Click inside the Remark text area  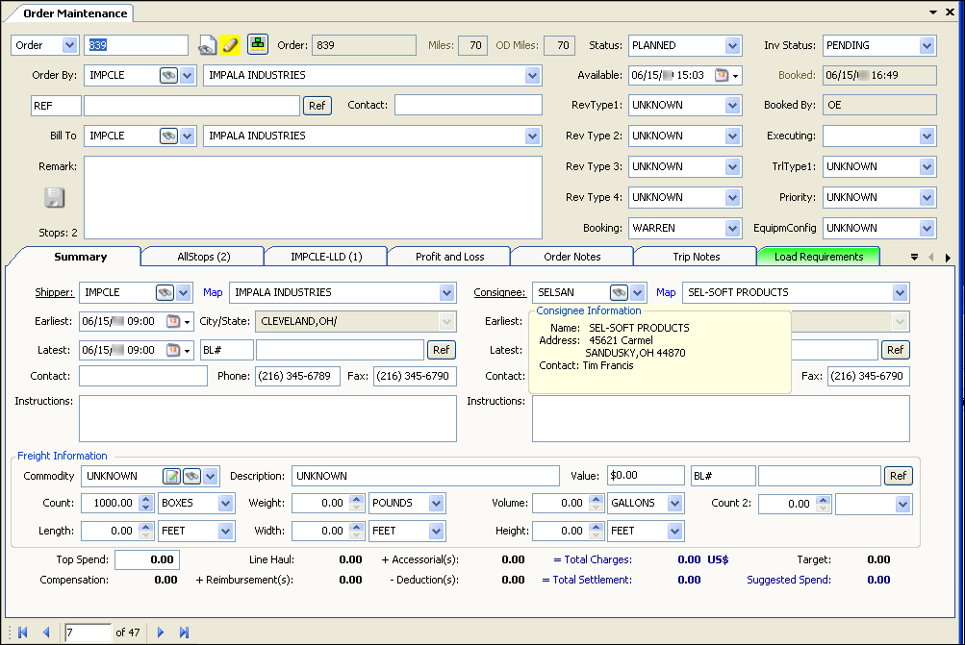click(x=313, y=197)
